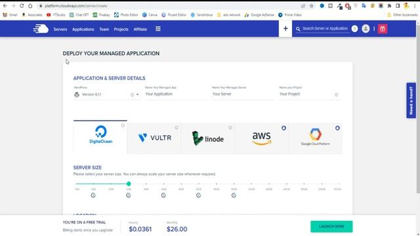The image size is (420, 236).
Task: Open the three-dot menu beside avatar
Action: 374,29
